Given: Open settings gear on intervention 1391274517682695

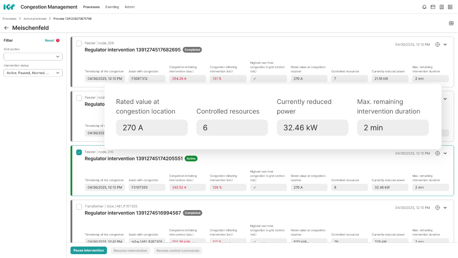Looking at the screenshot, I should (x=437, y=44).
